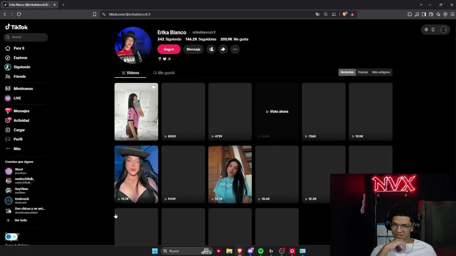
Task: Switch to the Videos tab
Action: [x=130, y=73]
